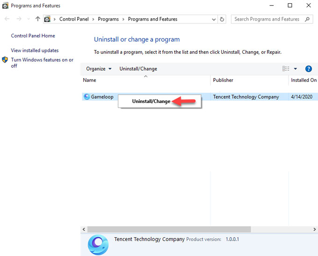Focus the Search Programs and Features box

(x=272, y=19)
